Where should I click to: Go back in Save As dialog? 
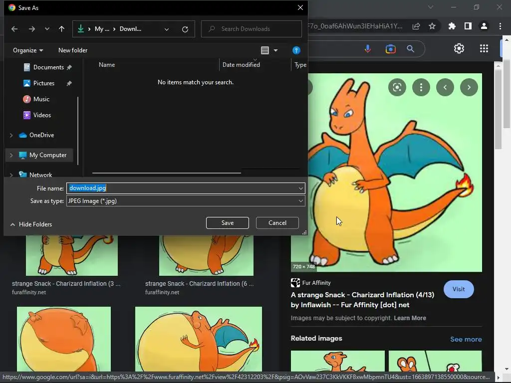14,29
